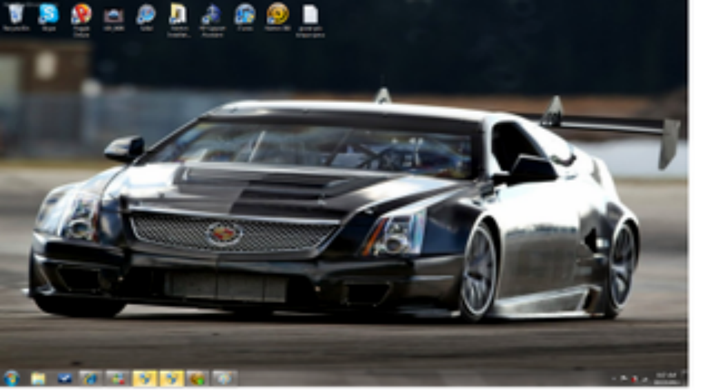
Task: Open the blank white document file icon
Action: click(x=311, y=20)
